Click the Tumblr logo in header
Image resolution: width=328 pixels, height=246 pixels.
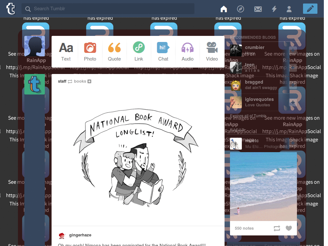[x=11, y=9]
